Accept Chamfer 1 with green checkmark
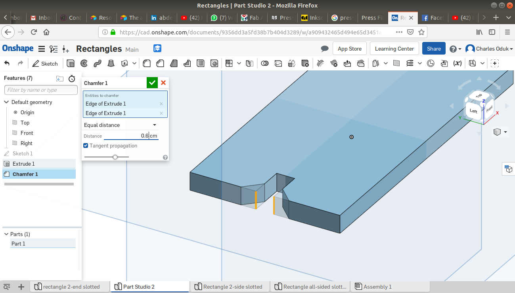Viewport: 515px width, 293px height. [152, 83]
